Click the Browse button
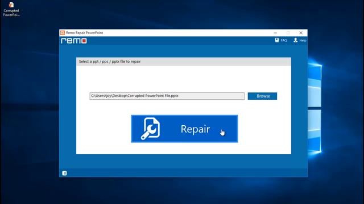Image resolution: width=364 pixels, height=204 pixels. coord(262,96)
